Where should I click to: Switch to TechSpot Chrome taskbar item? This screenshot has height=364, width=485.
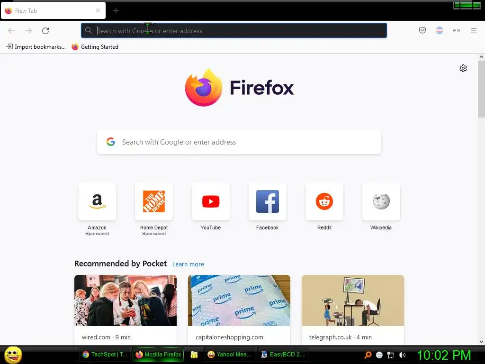point(105,355)
